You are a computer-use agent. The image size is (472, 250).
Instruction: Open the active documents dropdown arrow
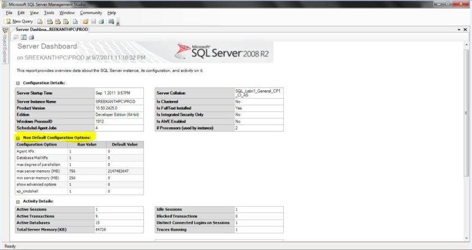(459, 29)
